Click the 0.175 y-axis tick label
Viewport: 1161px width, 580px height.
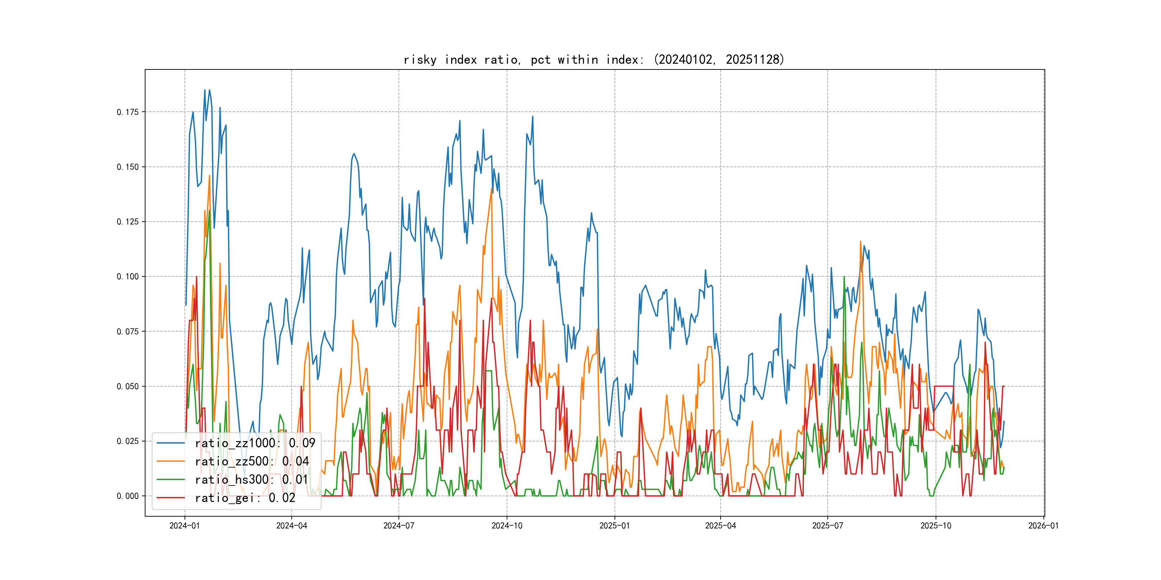(x=128, y=112)
